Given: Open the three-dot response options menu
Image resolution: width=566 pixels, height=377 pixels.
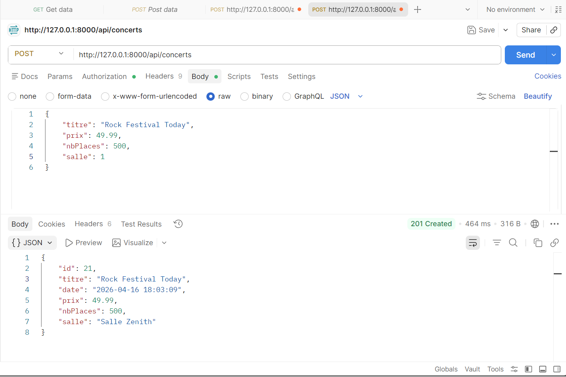Looking at the screenshot, I should pyautogui.click(x=555, y=224).
